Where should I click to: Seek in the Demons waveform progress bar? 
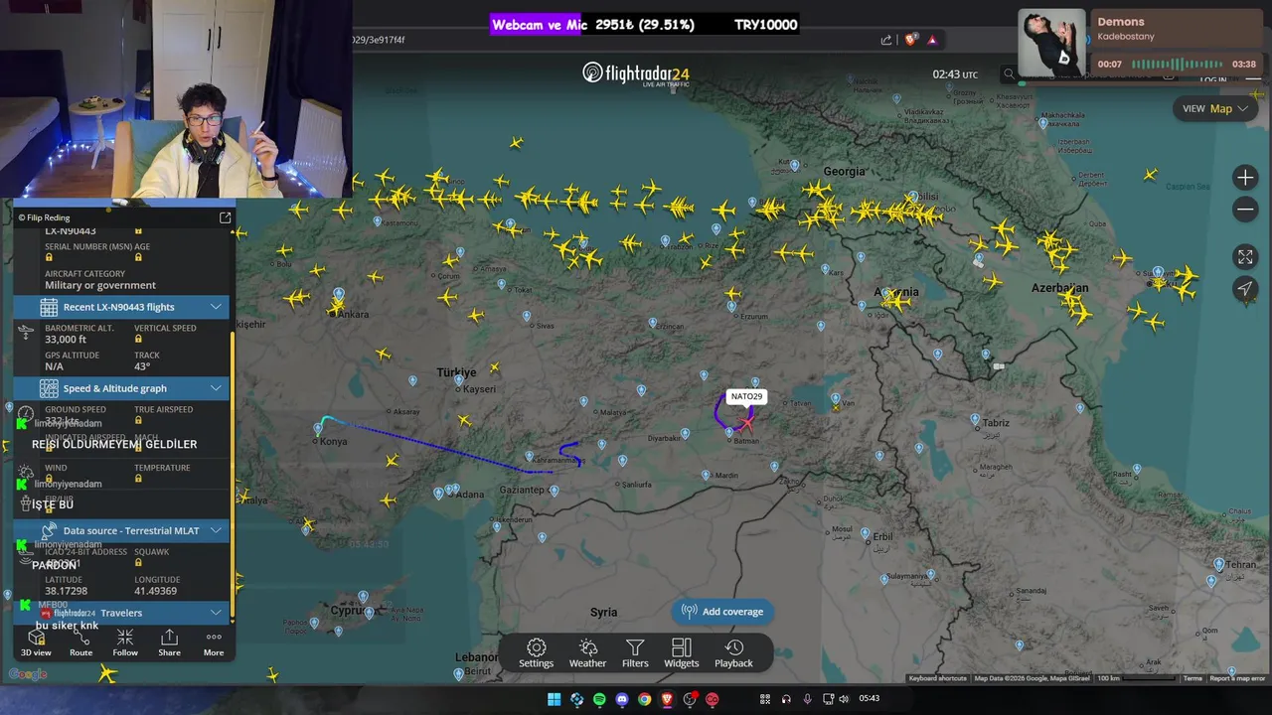1177,64
